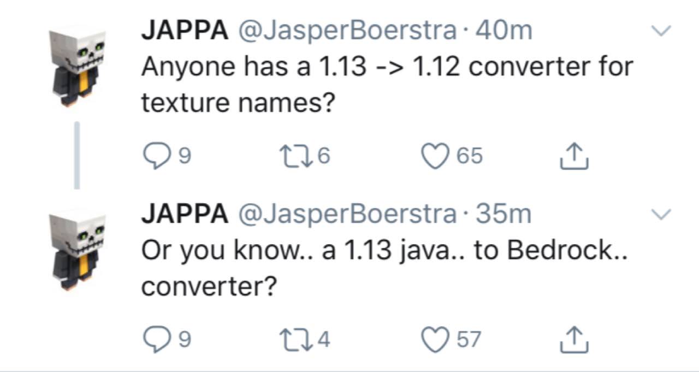Expand the chevron menu on 35m tweet

(x=661, y=215)
